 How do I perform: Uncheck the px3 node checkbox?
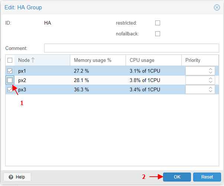coord(10,89)
